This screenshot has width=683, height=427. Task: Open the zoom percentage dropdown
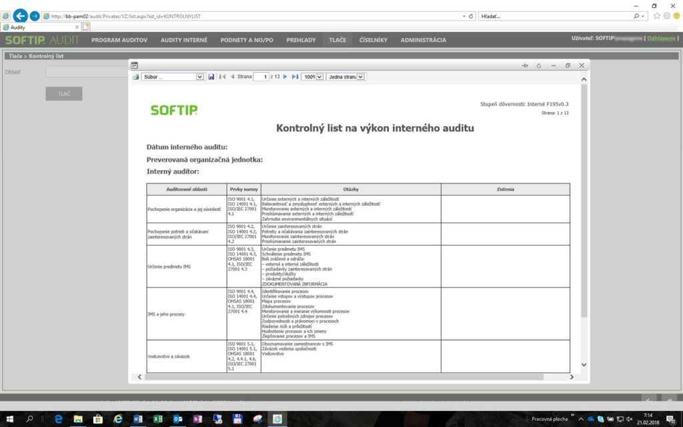tap(319, 76)
